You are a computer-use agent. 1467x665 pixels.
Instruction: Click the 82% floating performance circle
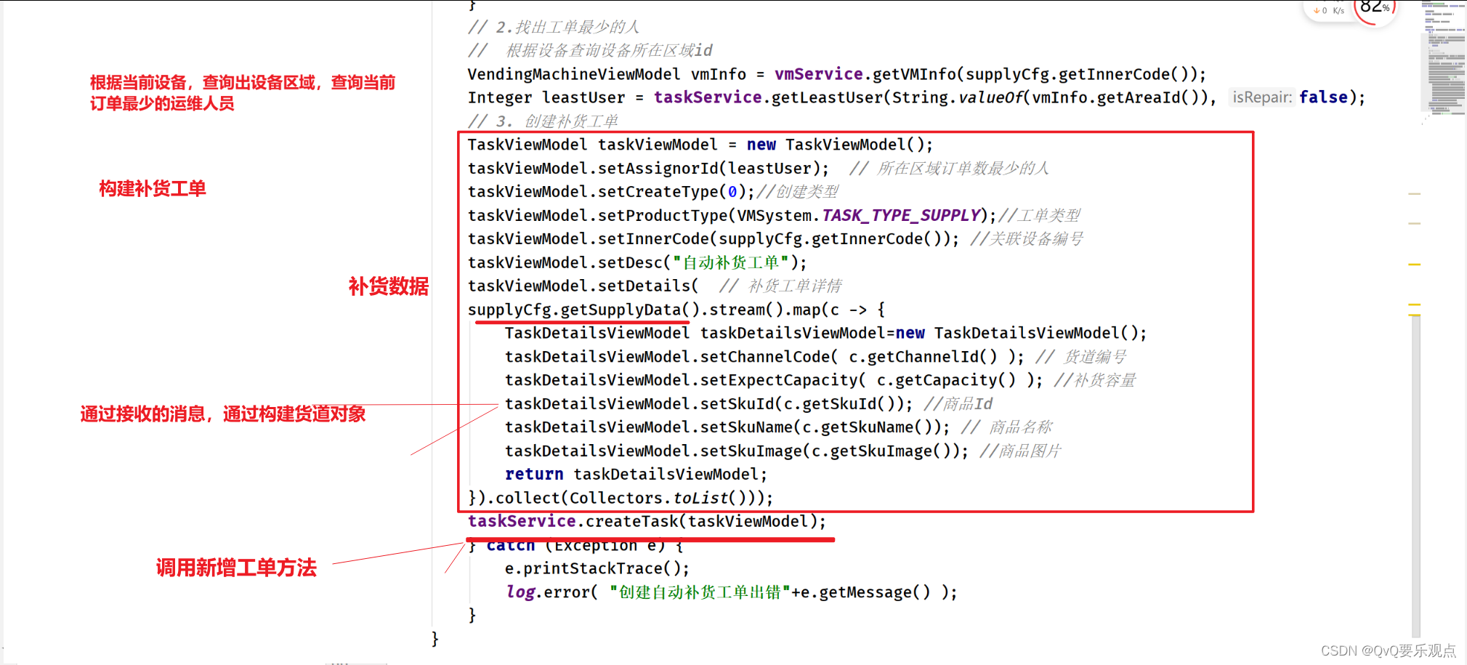[x=1374, y=9]
